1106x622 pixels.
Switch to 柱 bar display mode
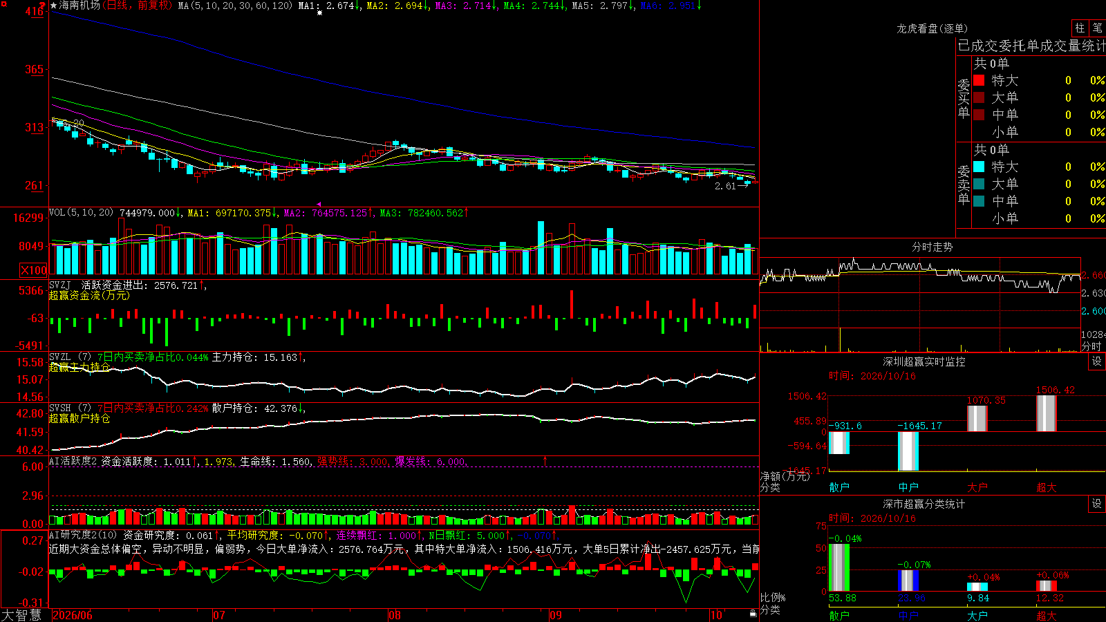(x=1080, y=28)
